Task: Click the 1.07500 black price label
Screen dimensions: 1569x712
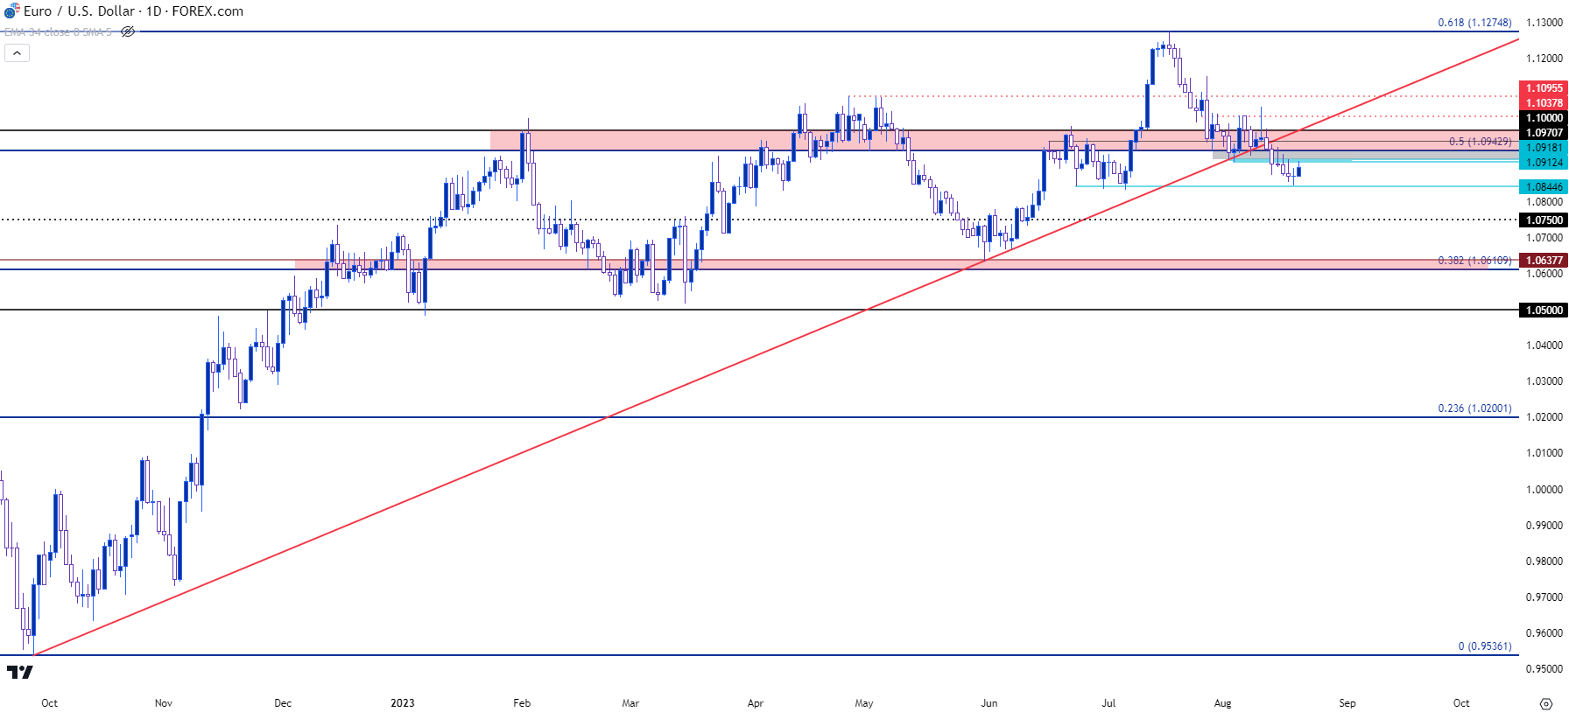Action: (1544, 220)
